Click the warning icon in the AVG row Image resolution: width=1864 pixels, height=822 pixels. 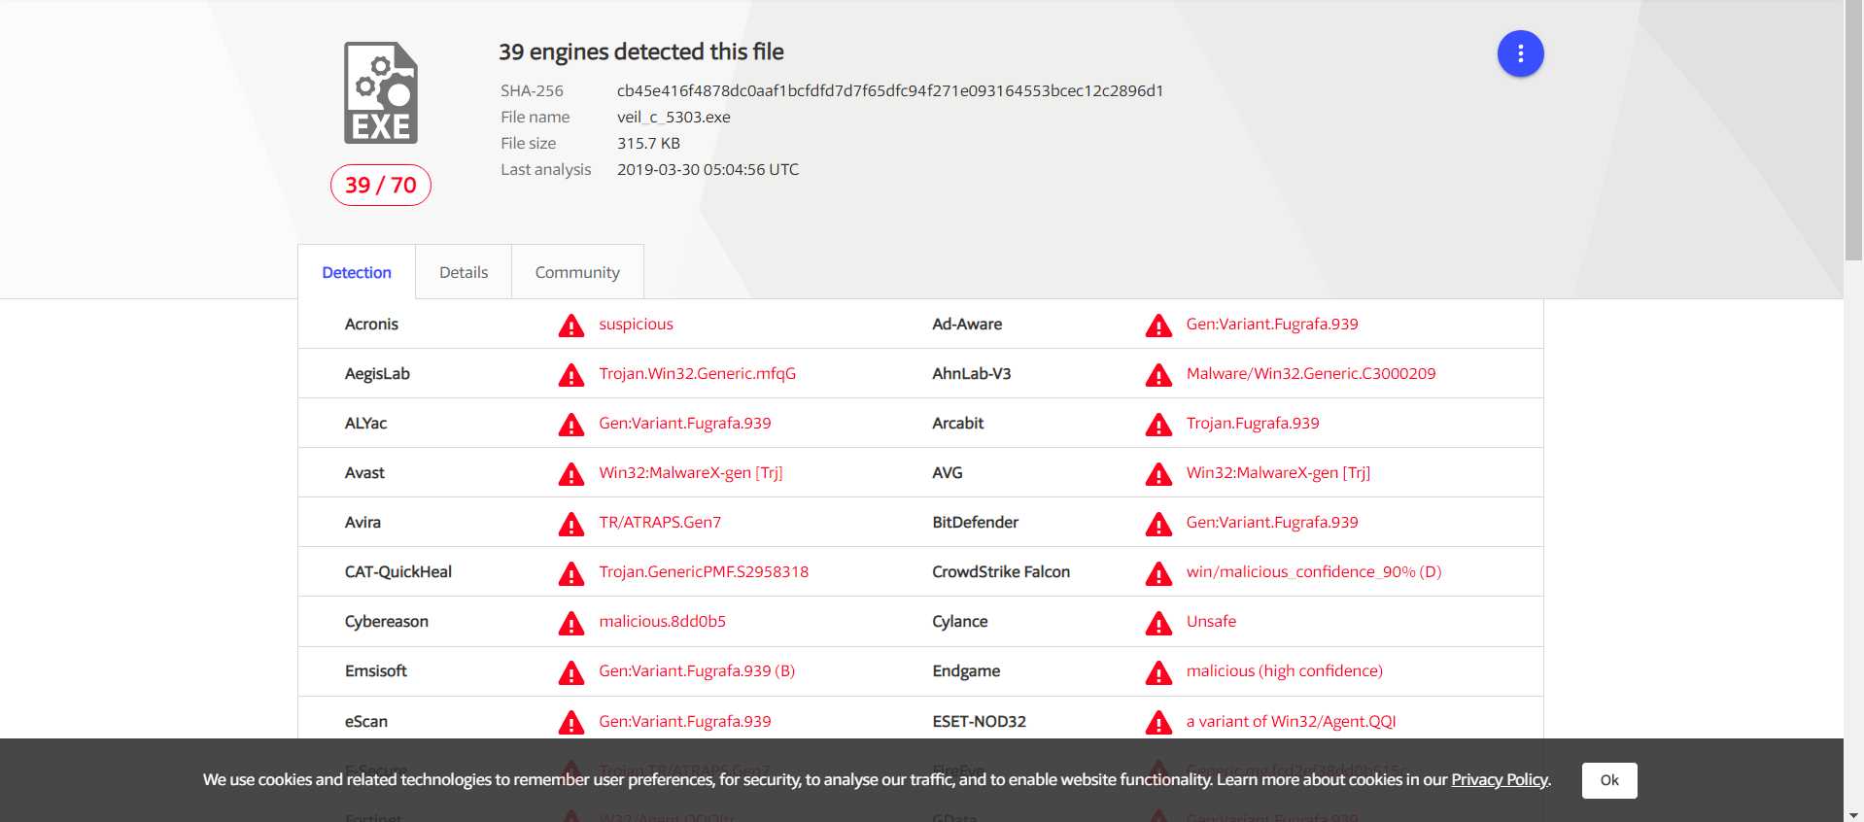click(x=1158, y=474)
